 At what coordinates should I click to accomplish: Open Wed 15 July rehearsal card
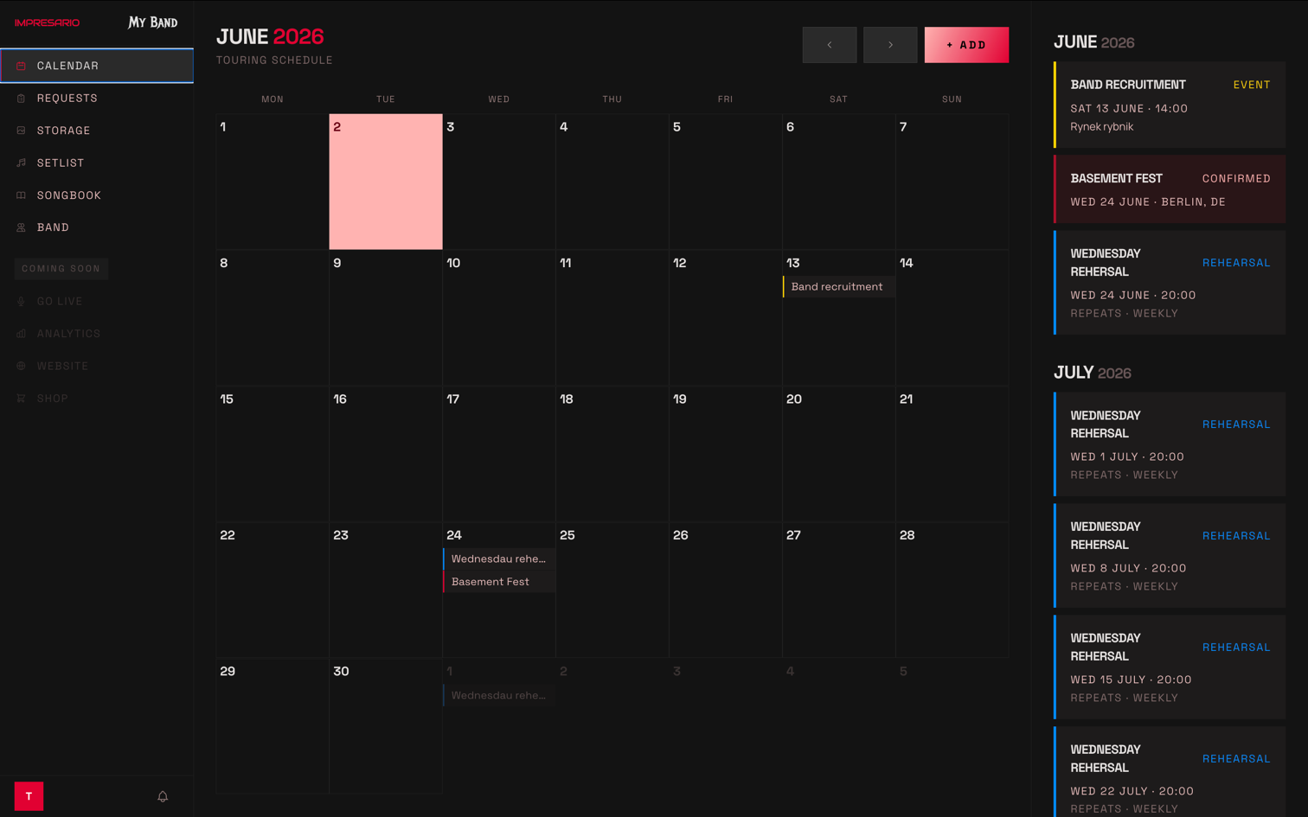pyautogui.click(x=1170, y=667)
